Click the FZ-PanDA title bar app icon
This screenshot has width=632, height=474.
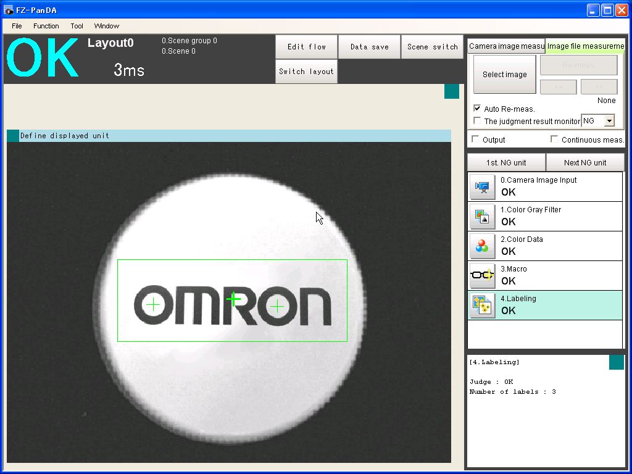[x=8, y=10]
